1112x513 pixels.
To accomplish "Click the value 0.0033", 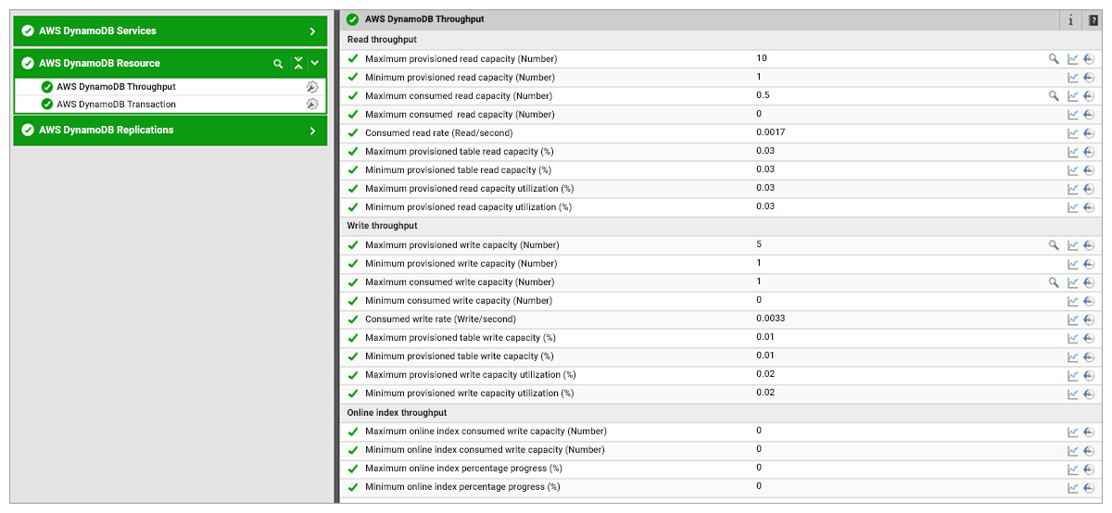I will click(x=771, y=319).
